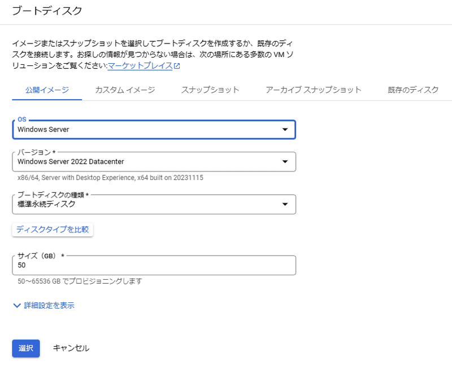
Task: Click the ディスクタイプを比較 button
Action: 53,230
